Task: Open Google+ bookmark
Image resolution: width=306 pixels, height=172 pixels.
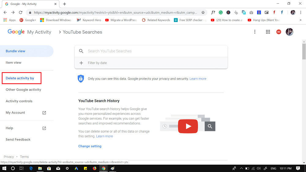Action: tap(28, 20)
